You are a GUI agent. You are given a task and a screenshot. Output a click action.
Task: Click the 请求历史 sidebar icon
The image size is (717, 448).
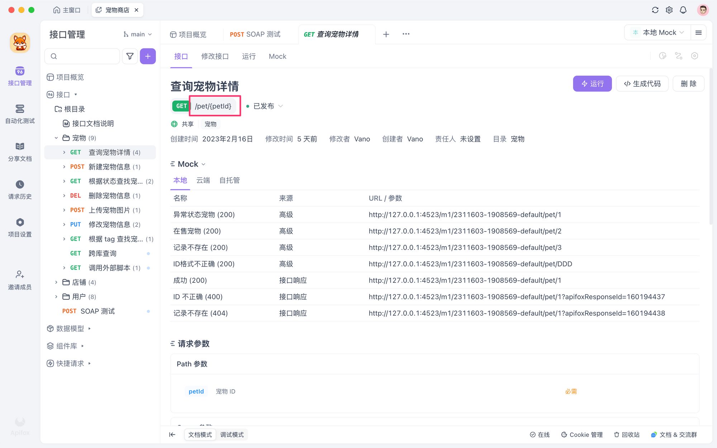click(20, 189)
